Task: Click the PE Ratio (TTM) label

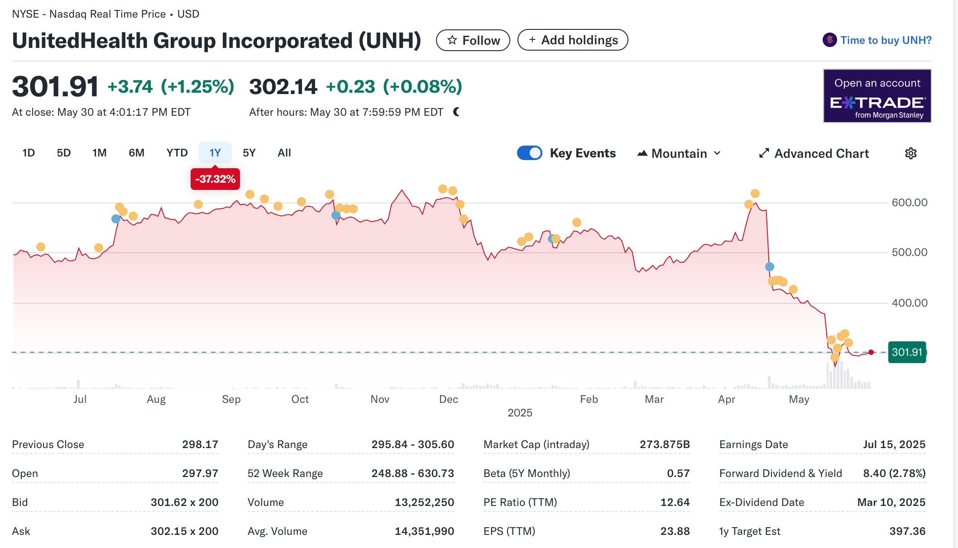Action: [x=520, y=502]
